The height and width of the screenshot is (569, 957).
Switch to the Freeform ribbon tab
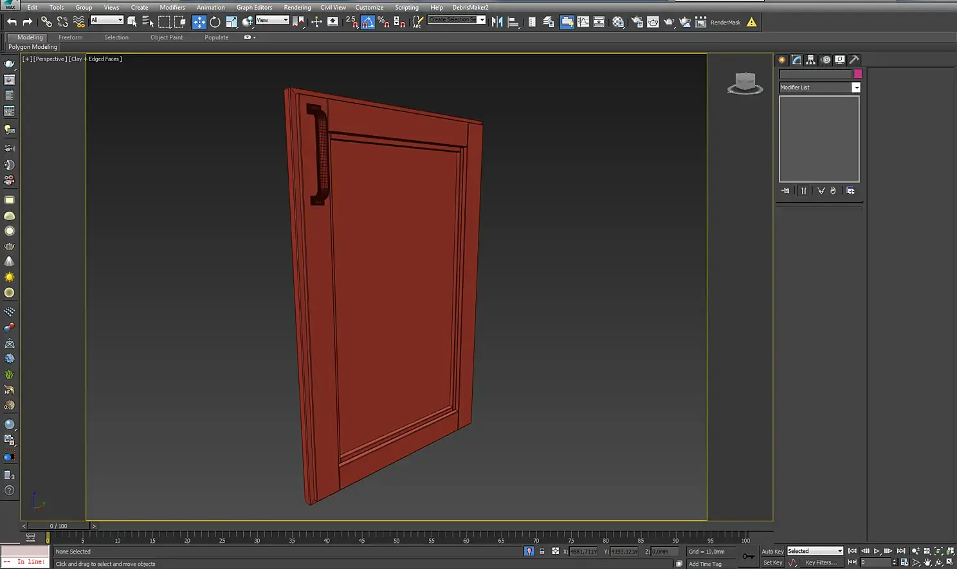click(71, 37)
